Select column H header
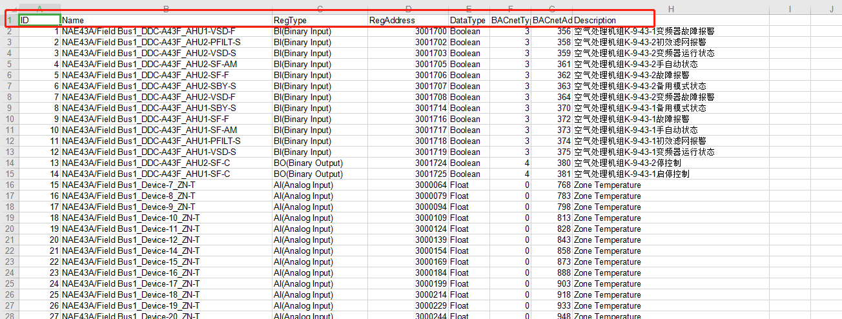 672,8
